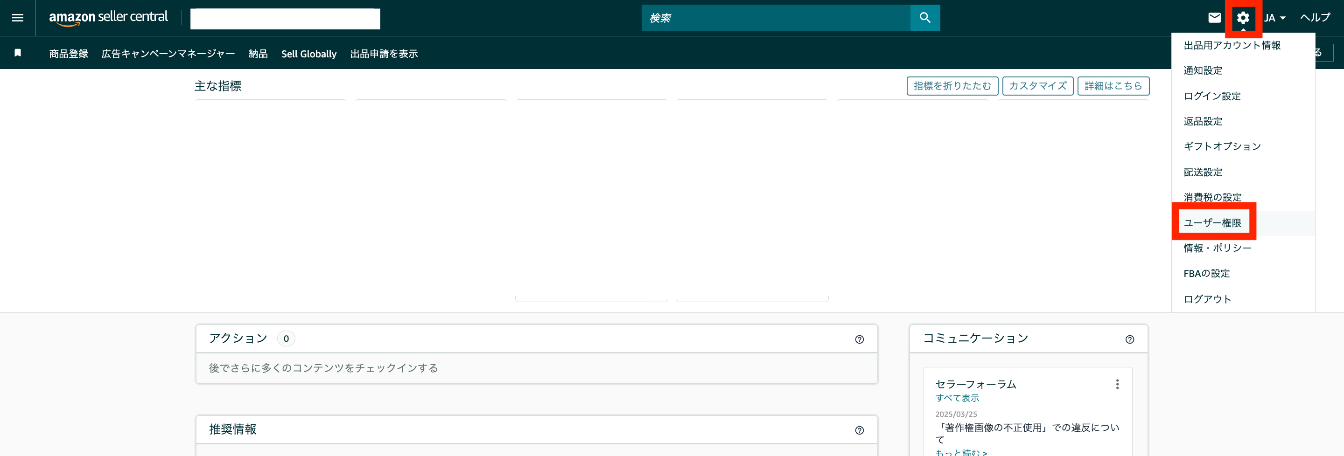Click the セラーフォーラム card title
This screenshot has height=456, width=1344.
point(976,384)
